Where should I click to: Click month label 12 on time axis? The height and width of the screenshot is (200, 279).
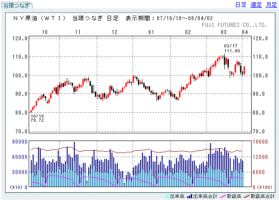pyautogui.click(x=115, y=32)
